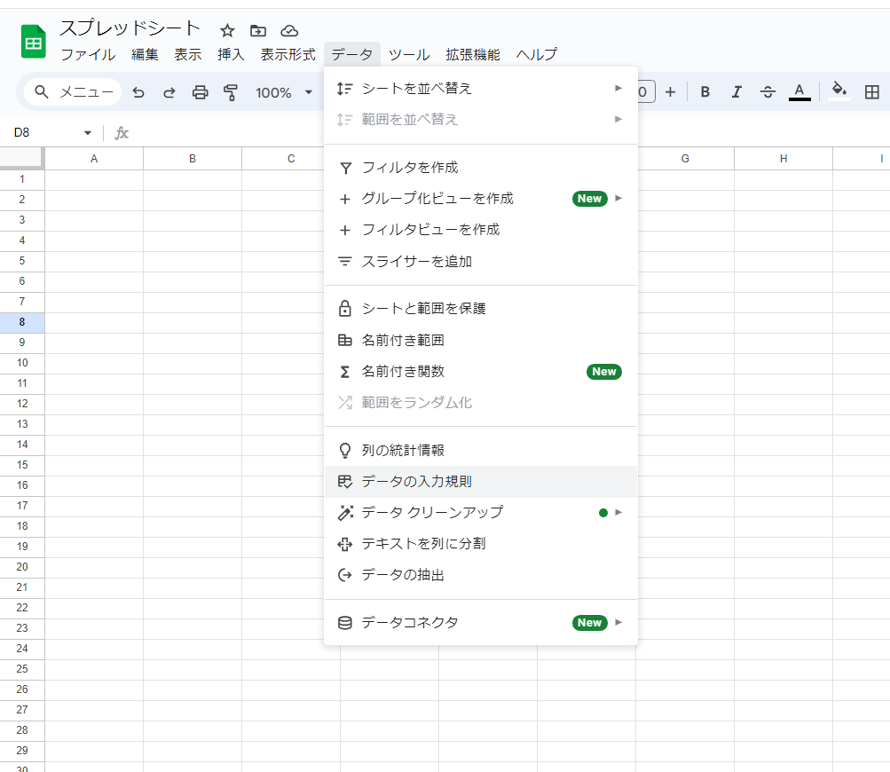Open the fill color paint bucket
Screen dimensions: 890x772
(839, 91)
